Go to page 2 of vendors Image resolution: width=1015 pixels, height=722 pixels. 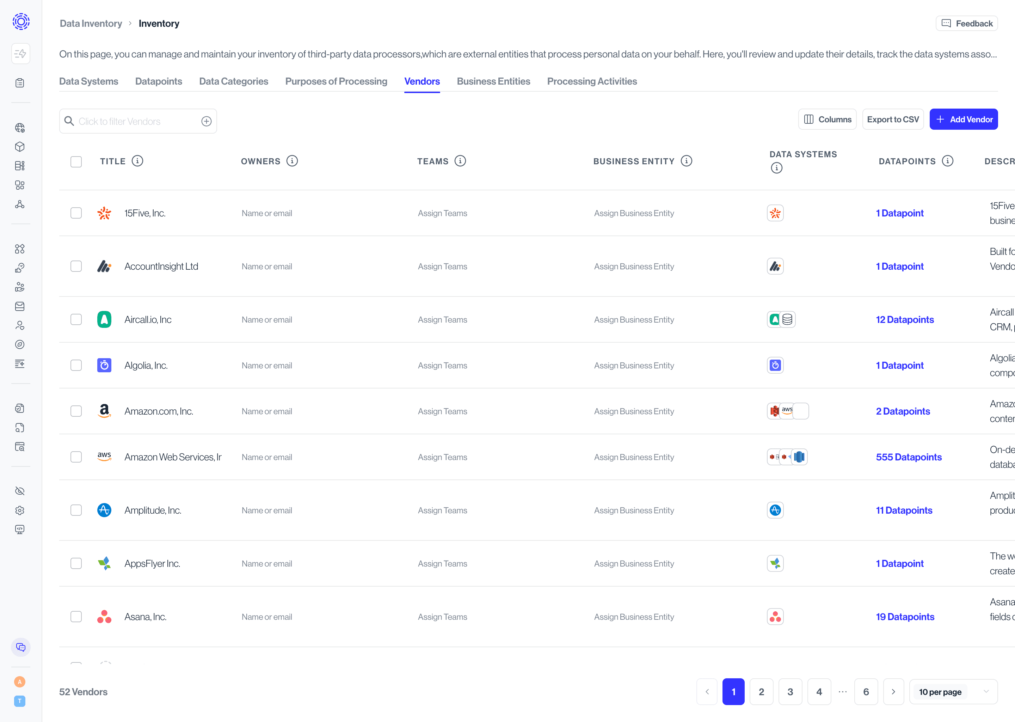[x=761, y=692]
